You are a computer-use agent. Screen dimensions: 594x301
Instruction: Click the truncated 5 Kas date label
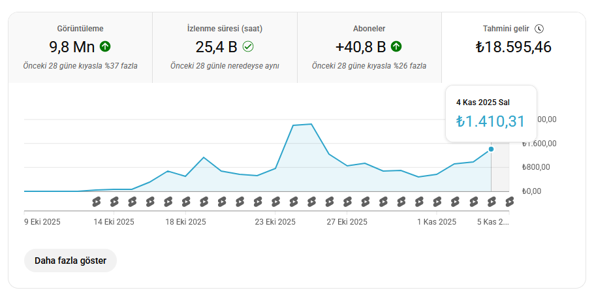[493, 222]
